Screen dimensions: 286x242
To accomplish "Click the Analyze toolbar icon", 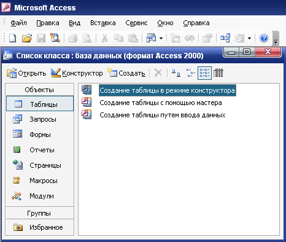I will coord(175,38).
